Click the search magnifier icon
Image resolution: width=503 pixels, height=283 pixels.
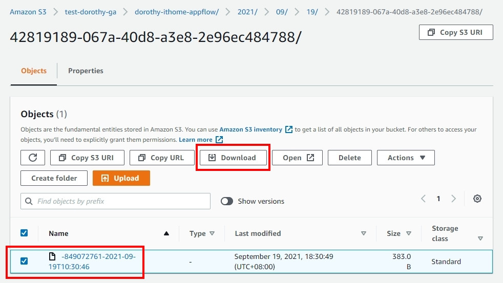coord(29,201)
